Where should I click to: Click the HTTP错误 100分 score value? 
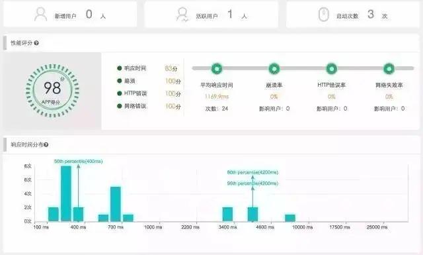point(173,93)
